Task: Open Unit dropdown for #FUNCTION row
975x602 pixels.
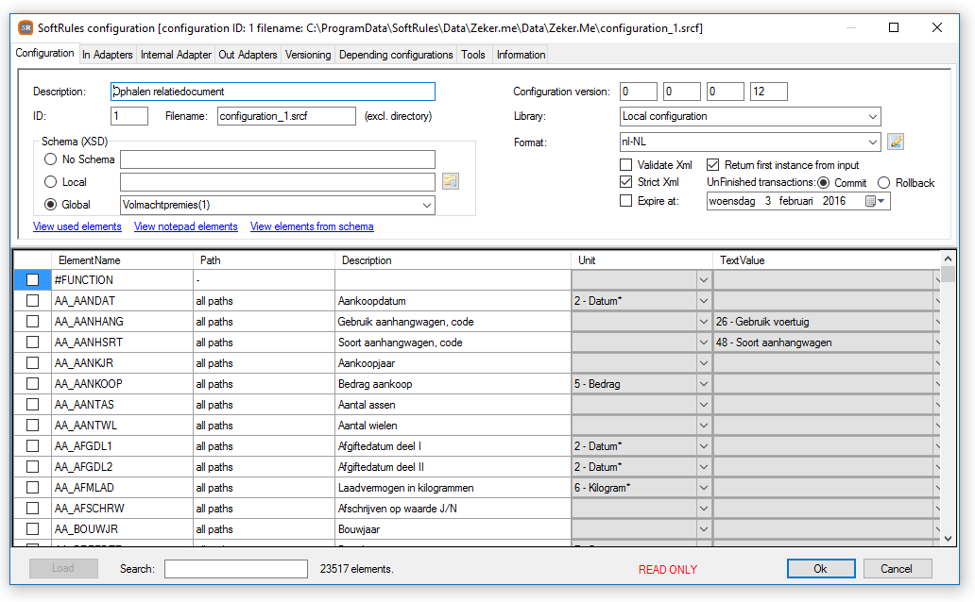Action: (703, 280)
